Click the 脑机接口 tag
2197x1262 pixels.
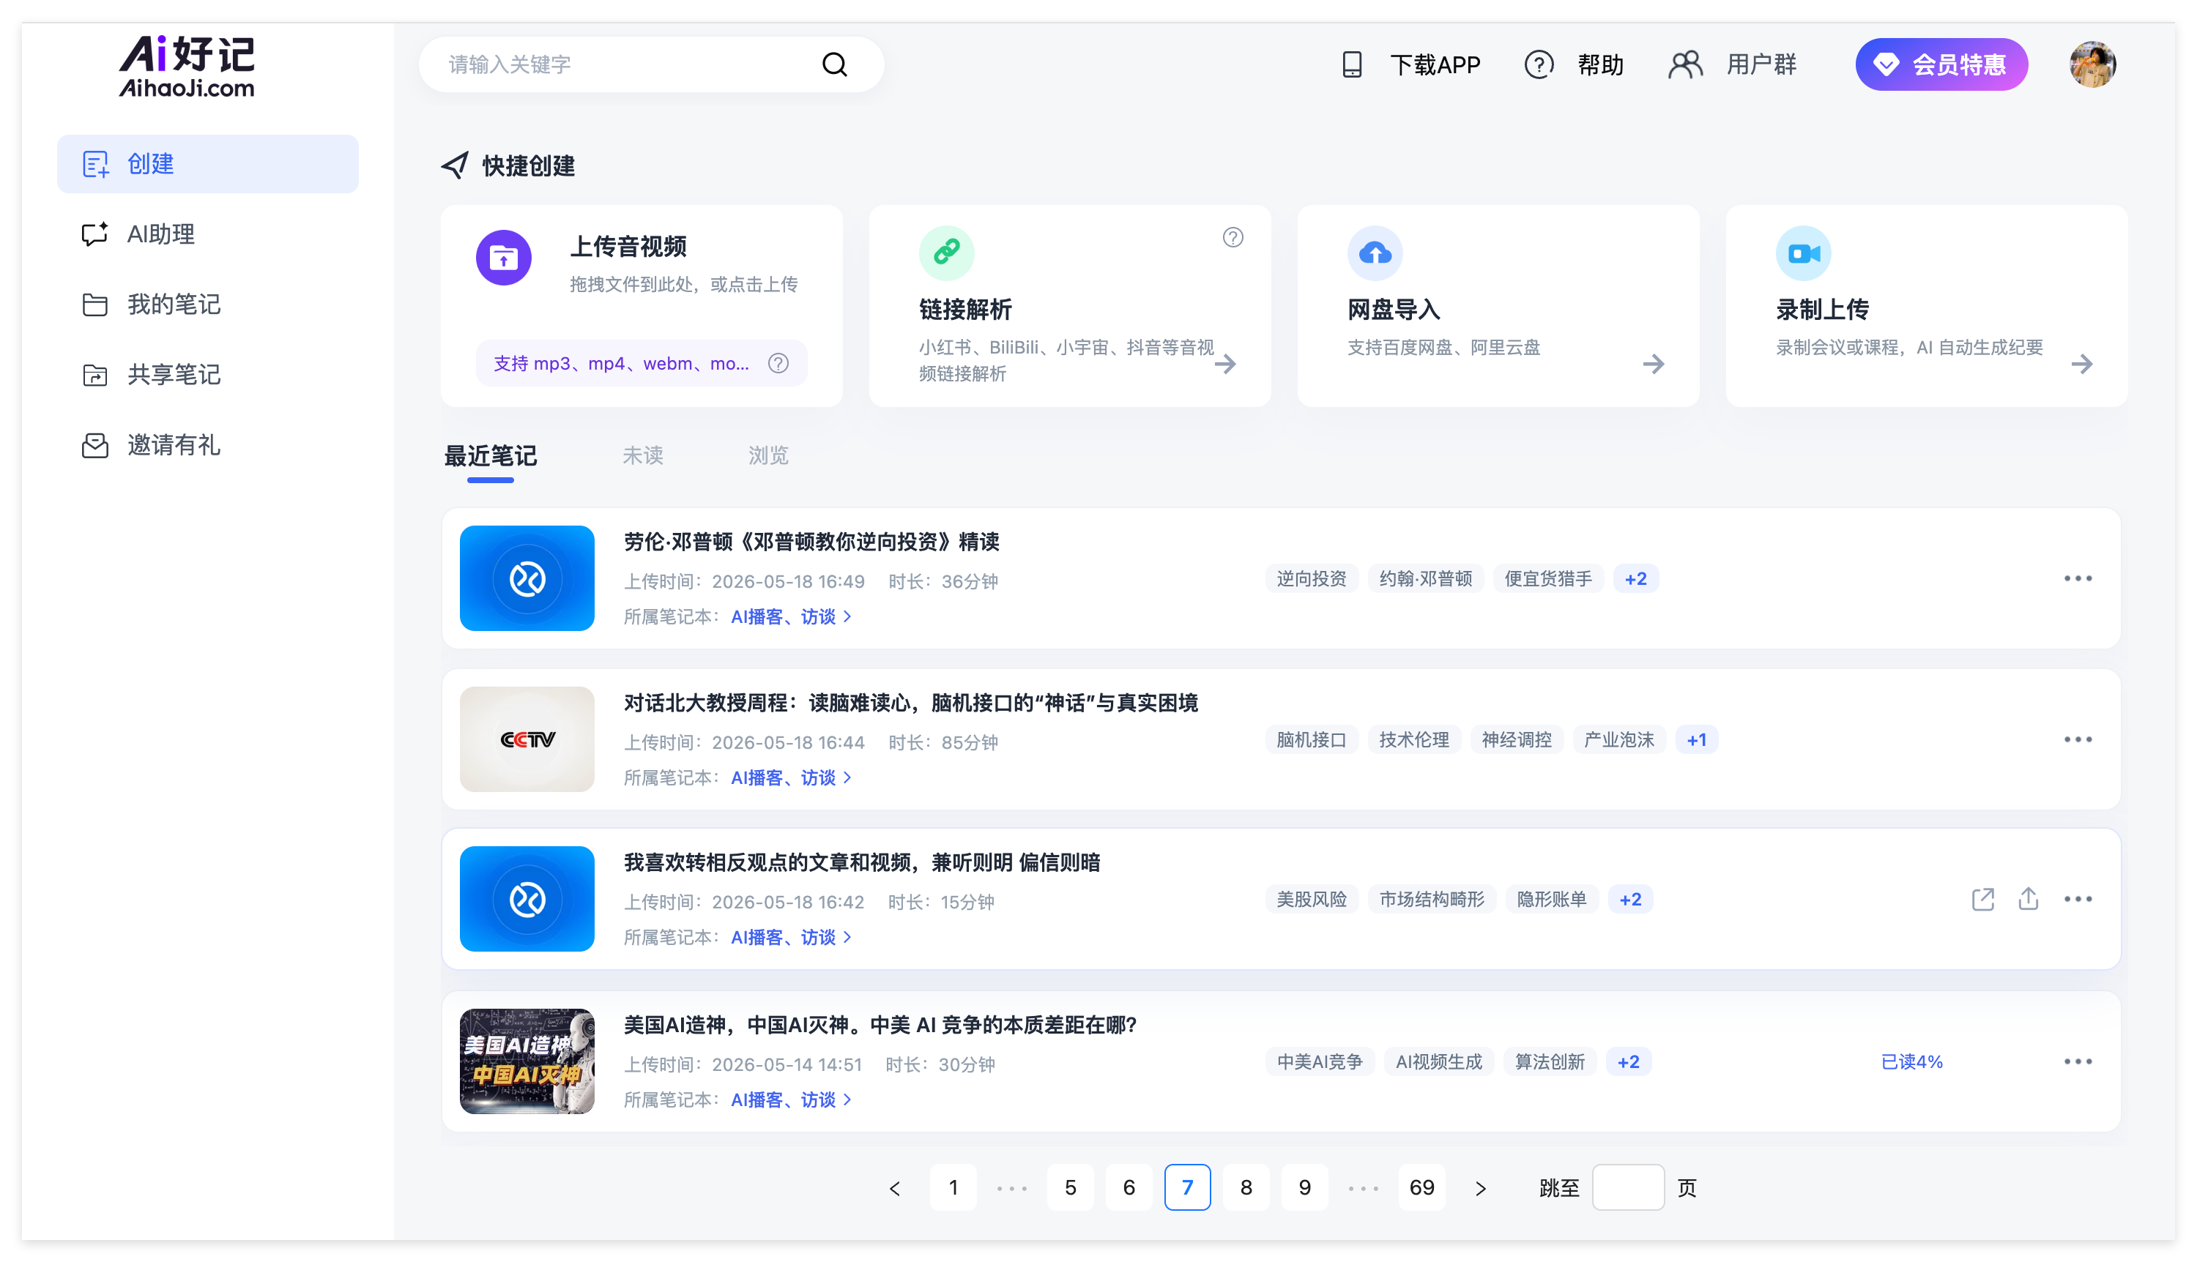tap(1310, 740)
